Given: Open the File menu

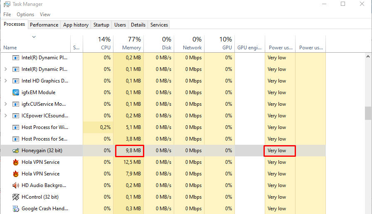Looking at the screenshot, I should (x=7, y=15).
